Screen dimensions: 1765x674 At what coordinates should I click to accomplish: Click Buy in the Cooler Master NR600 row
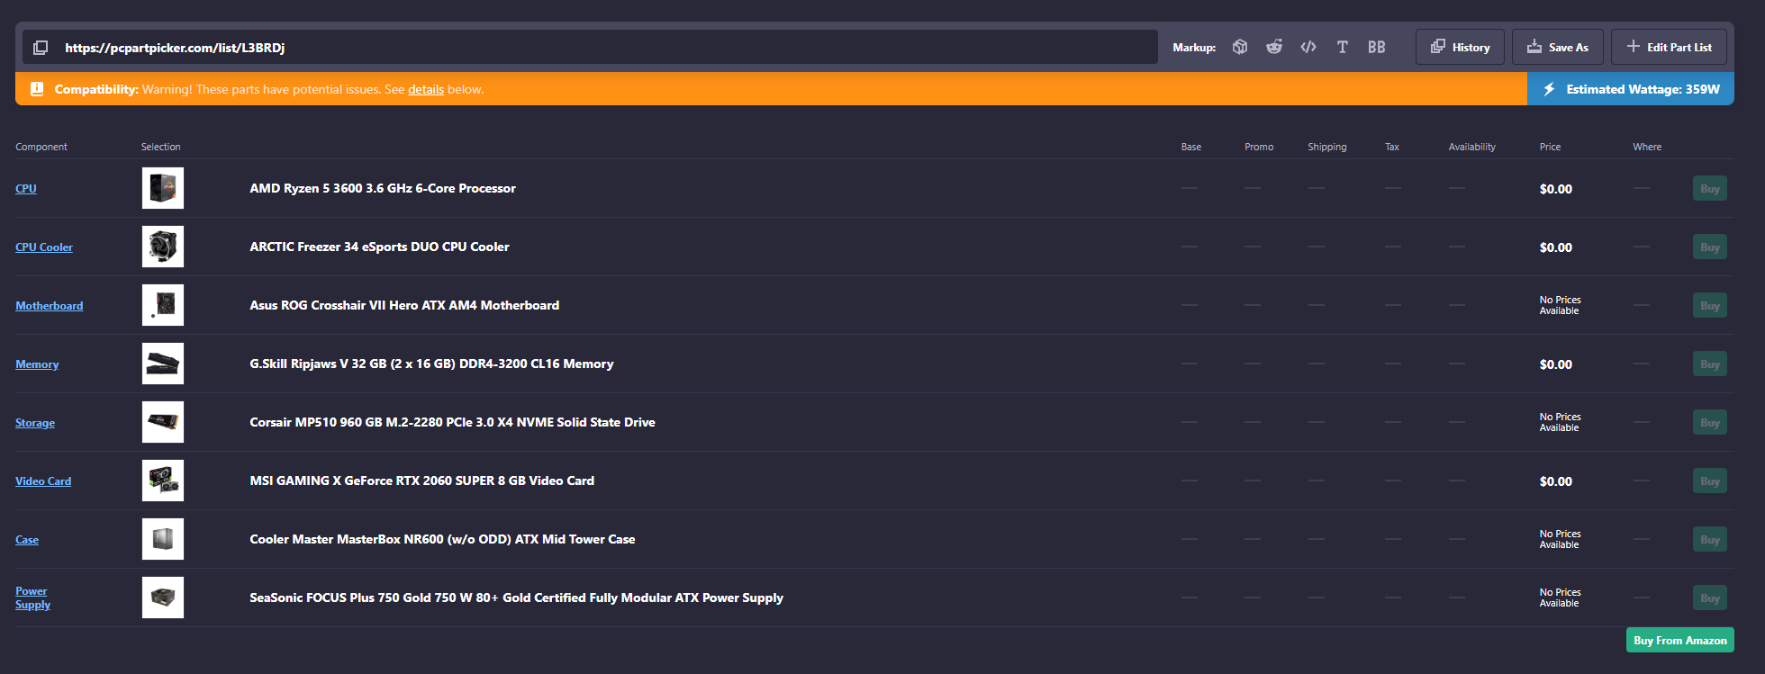point(1710,539)
